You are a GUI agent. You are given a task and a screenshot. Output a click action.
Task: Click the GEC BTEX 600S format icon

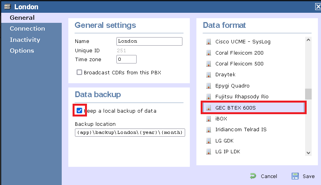tap(208, 108)
